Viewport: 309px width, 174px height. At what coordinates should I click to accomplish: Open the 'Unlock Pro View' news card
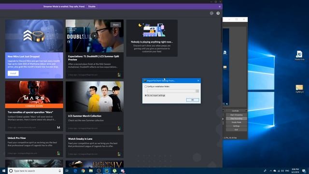(34, 145)
